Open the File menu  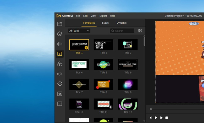(x=78, y=16)
